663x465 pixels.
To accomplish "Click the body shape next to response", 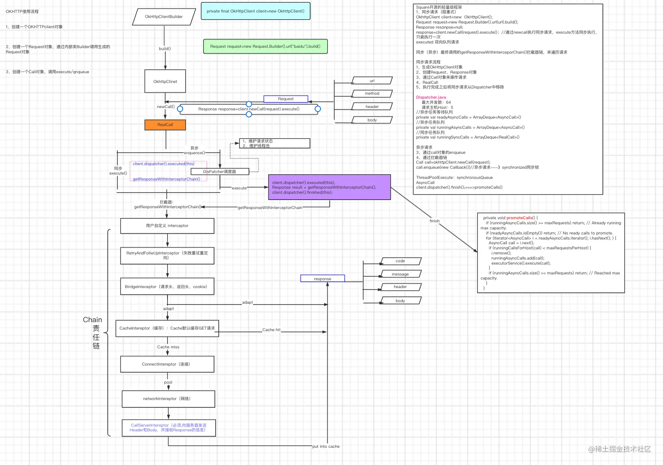I will click(400, 301).
